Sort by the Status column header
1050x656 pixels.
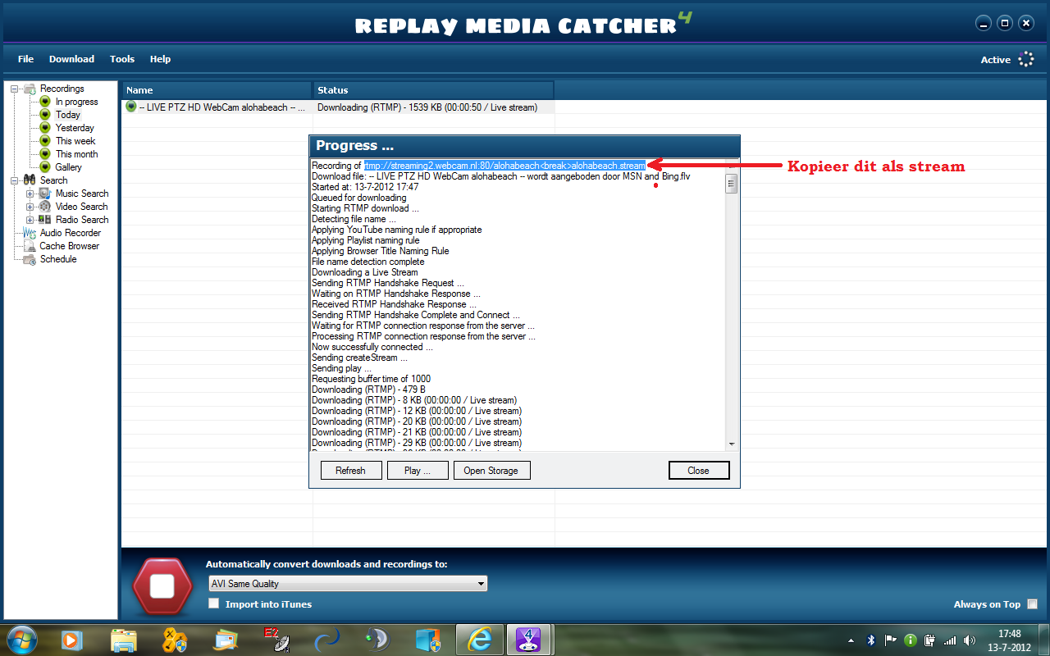coord(433,90)
